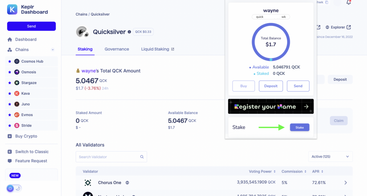Image resolution: width=367 pixels, height=196 pixels.
Task: Collapse the Chains section chevron
Action: click(x=53, y=50)
